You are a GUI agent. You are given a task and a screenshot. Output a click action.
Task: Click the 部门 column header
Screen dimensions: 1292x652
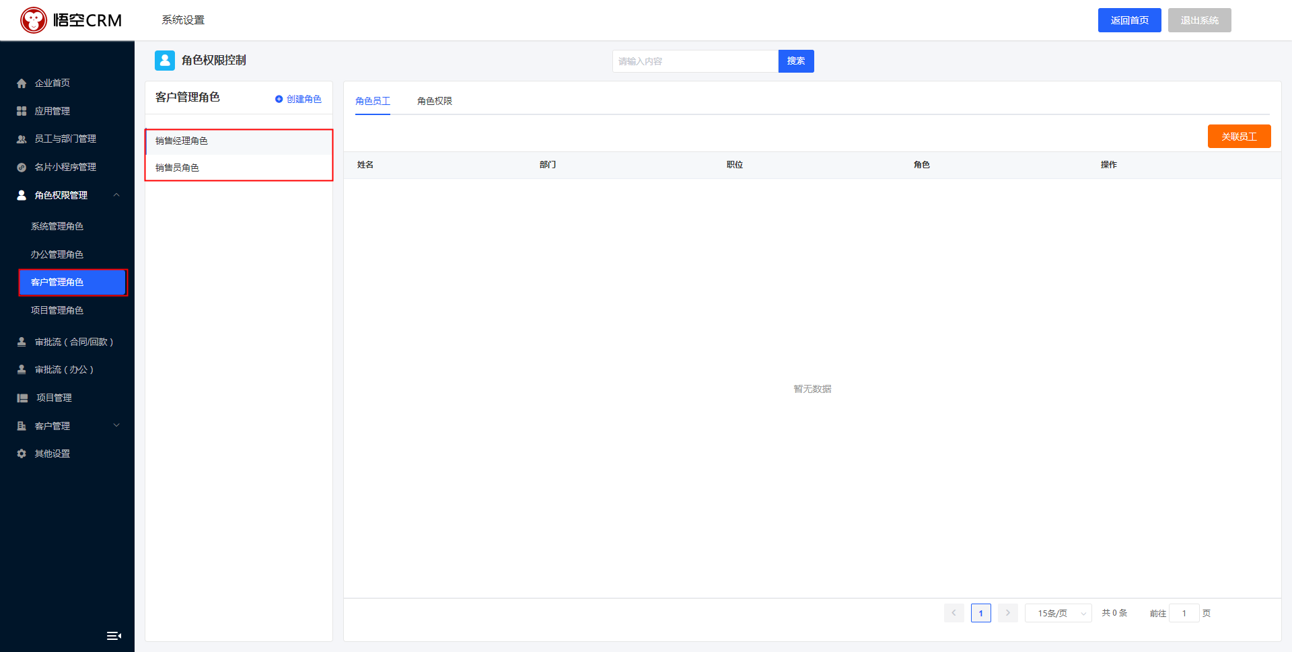(x=548, y=165)
